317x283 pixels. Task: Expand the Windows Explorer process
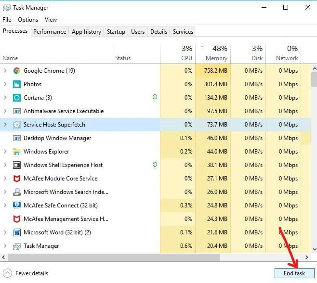[5, 152]
